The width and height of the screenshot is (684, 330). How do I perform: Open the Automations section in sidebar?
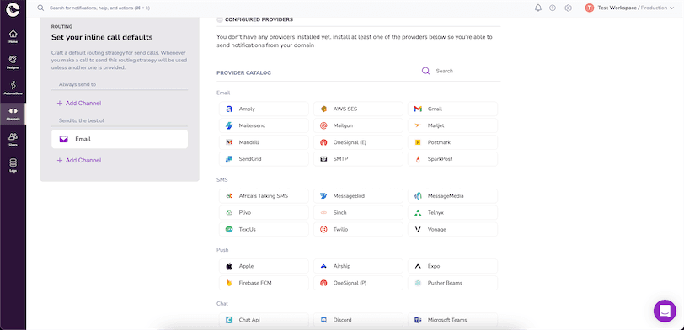pos(13,88)
